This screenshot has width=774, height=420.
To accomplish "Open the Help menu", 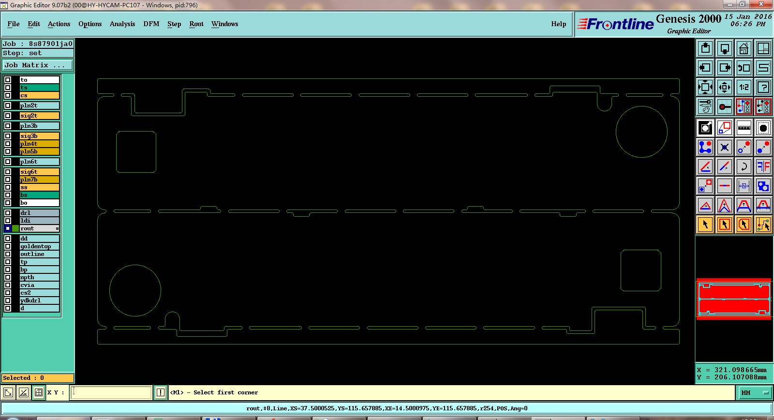I will [559, 24].
